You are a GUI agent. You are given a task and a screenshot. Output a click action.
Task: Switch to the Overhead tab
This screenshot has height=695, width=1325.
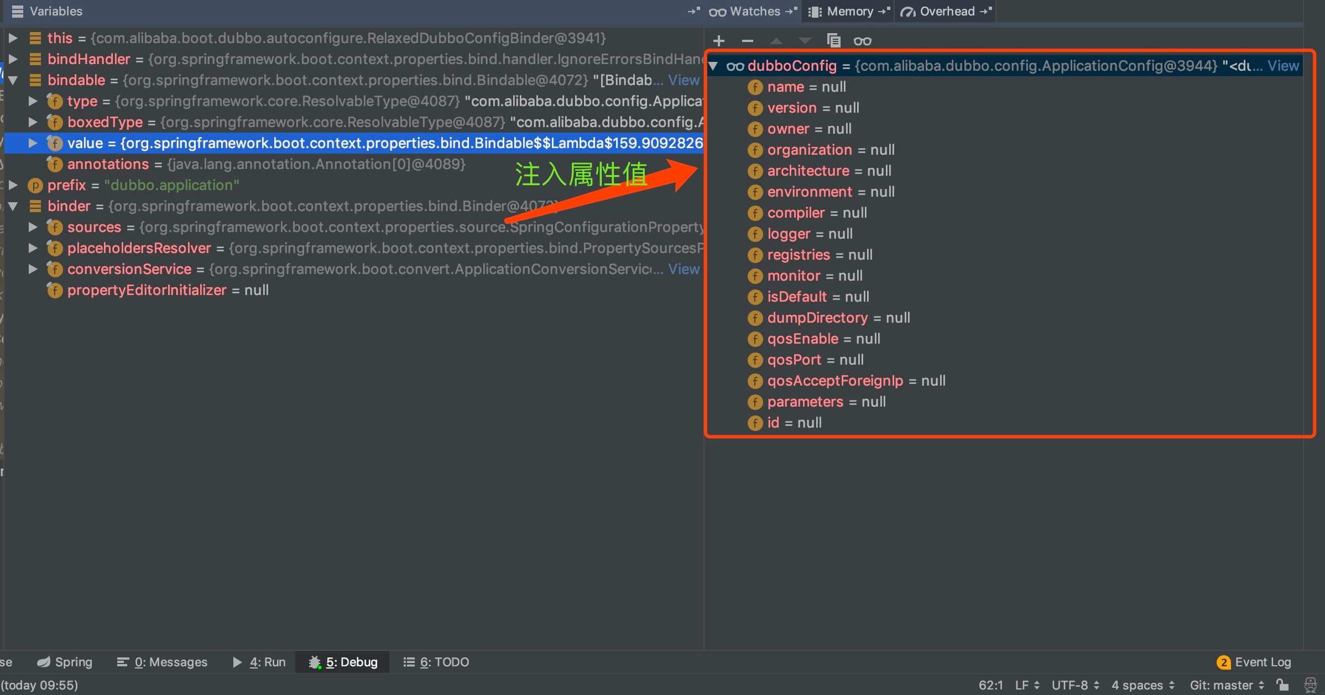(946, 11)
